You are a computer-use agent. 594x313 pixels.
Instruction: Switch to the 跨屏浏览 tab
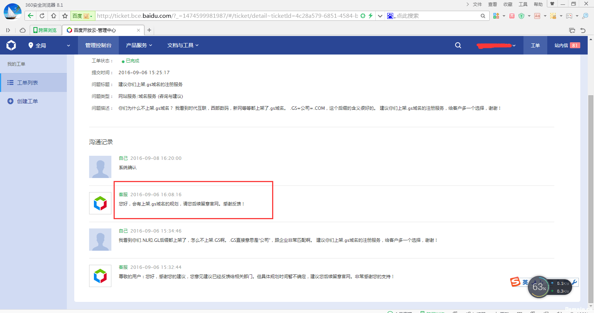point(46,30)
